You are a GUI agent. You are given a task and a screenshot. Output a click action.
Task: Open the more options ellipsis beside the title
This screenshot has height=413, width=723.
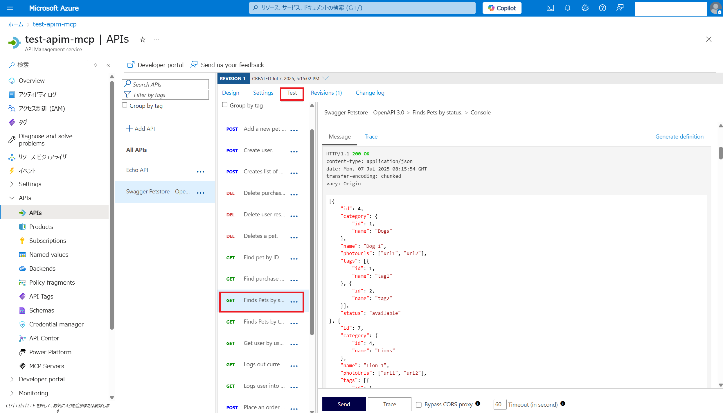tap(157, 39)
